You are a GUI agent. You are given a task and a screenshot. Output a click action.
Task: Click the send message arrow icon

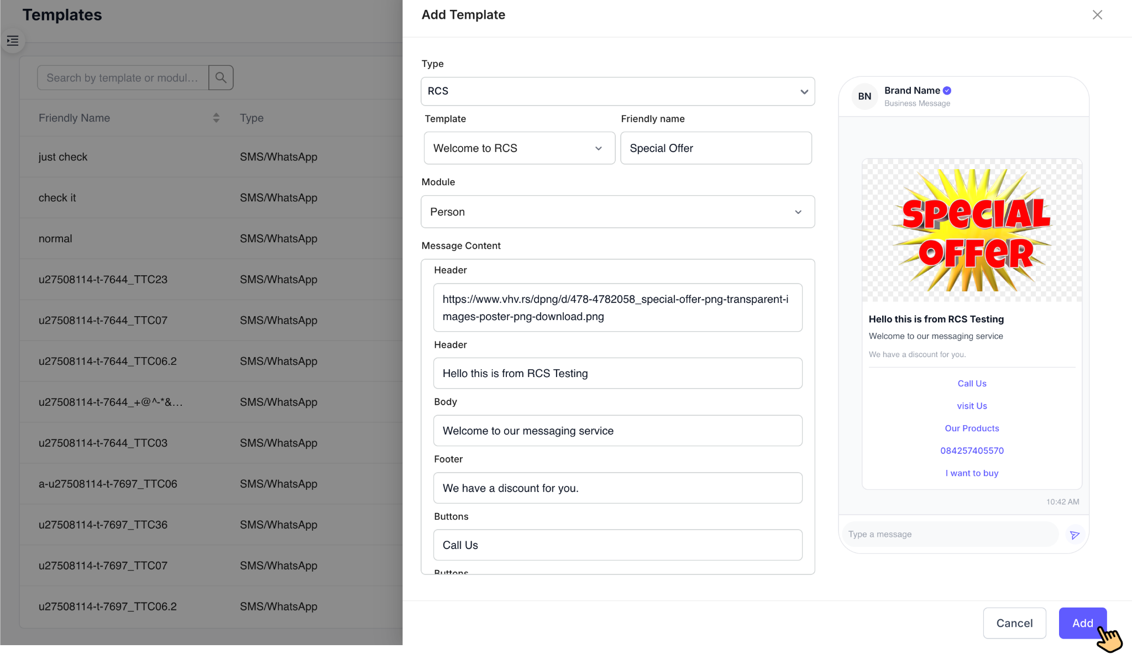(1075, 535)
